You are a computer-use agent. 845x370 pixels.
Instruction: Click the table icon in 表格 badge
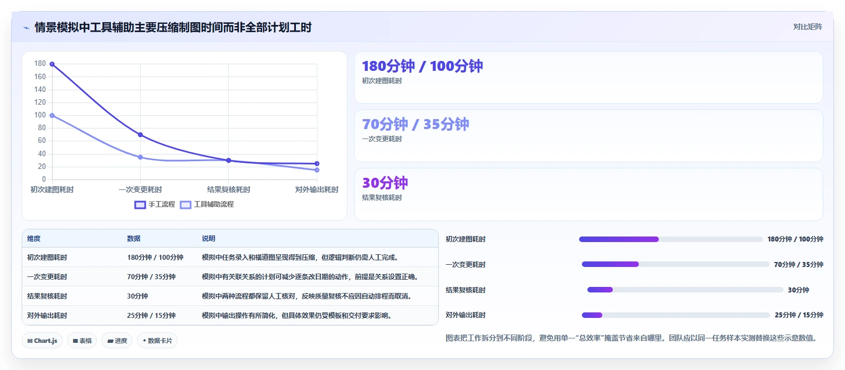click(75, 341)
